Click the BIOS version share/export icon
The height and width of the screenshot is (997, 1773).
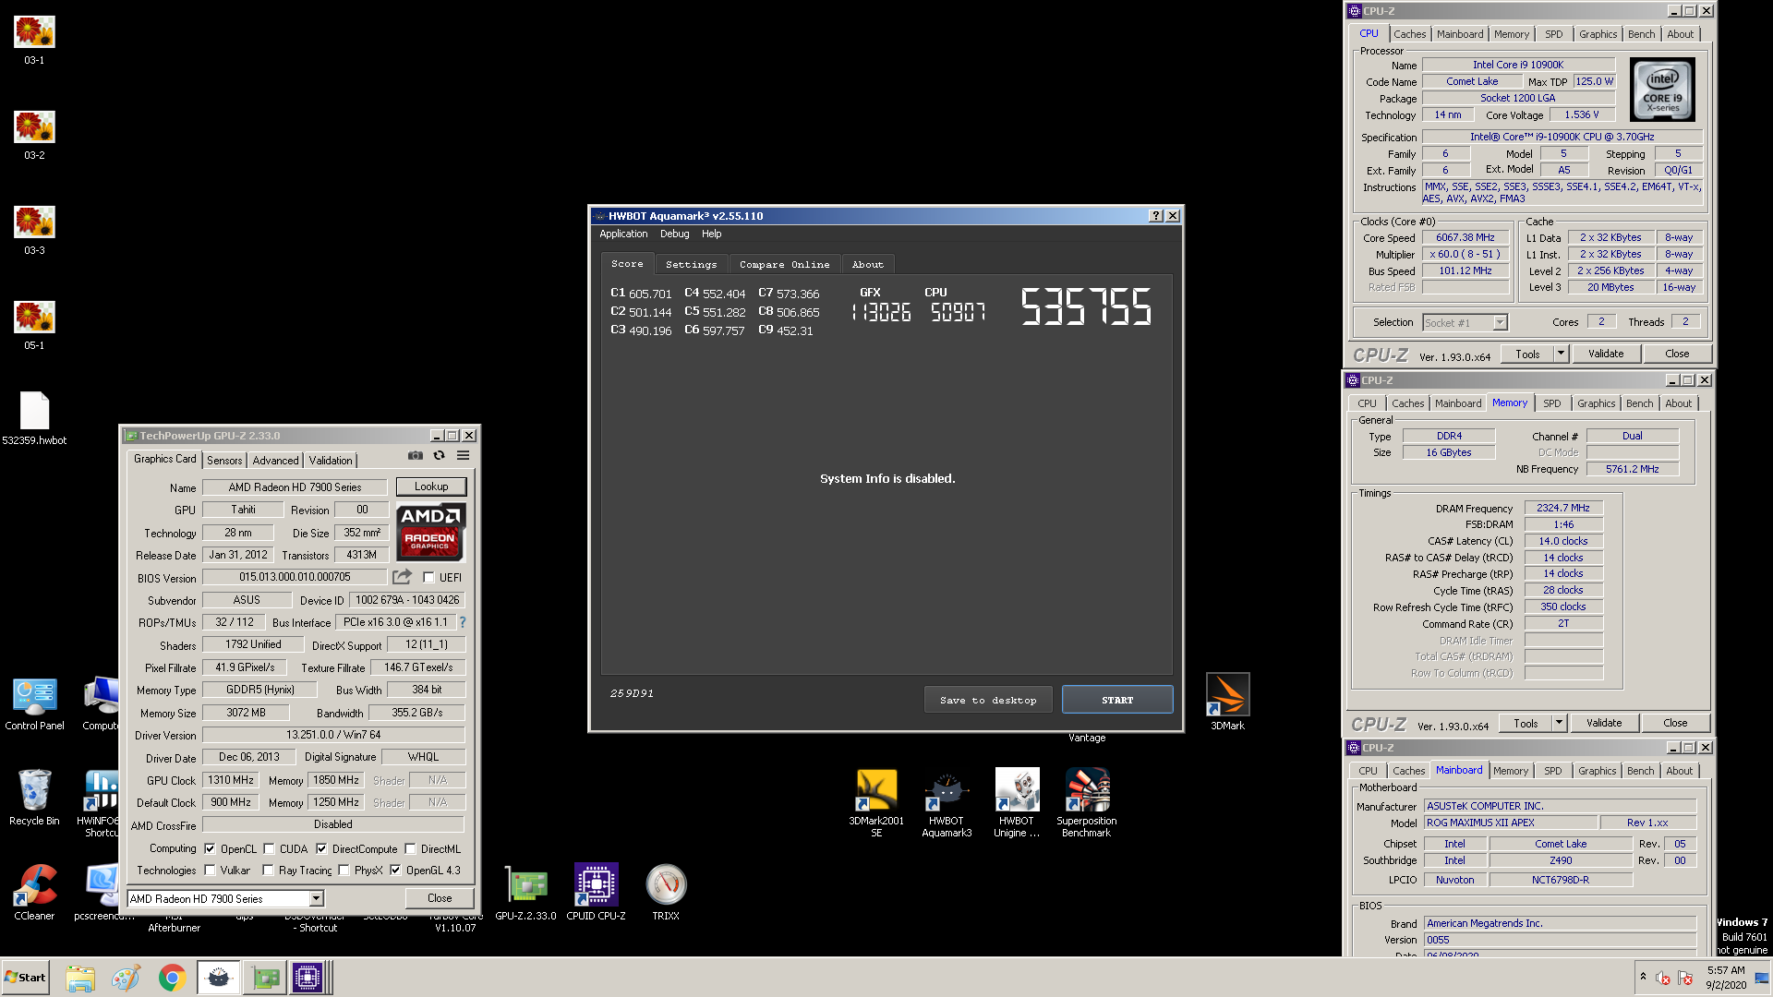click(x=402, y=577)
